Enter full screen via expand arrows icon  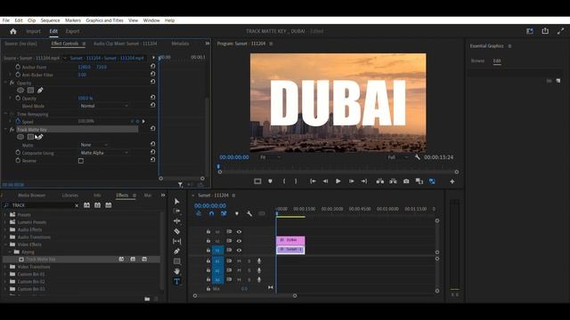(x=560, y=31)
